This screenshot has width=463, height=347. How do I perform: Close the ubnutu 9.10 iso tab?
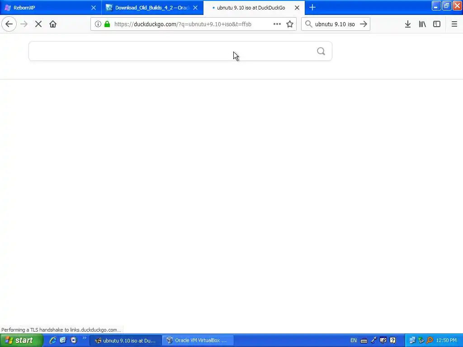297,8
